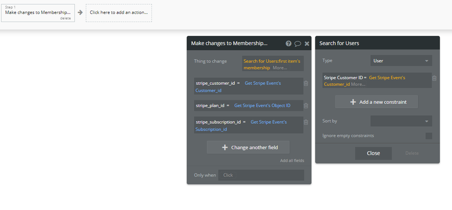Click delete link under Step 1
452x210 pixels.
[66, 18]
